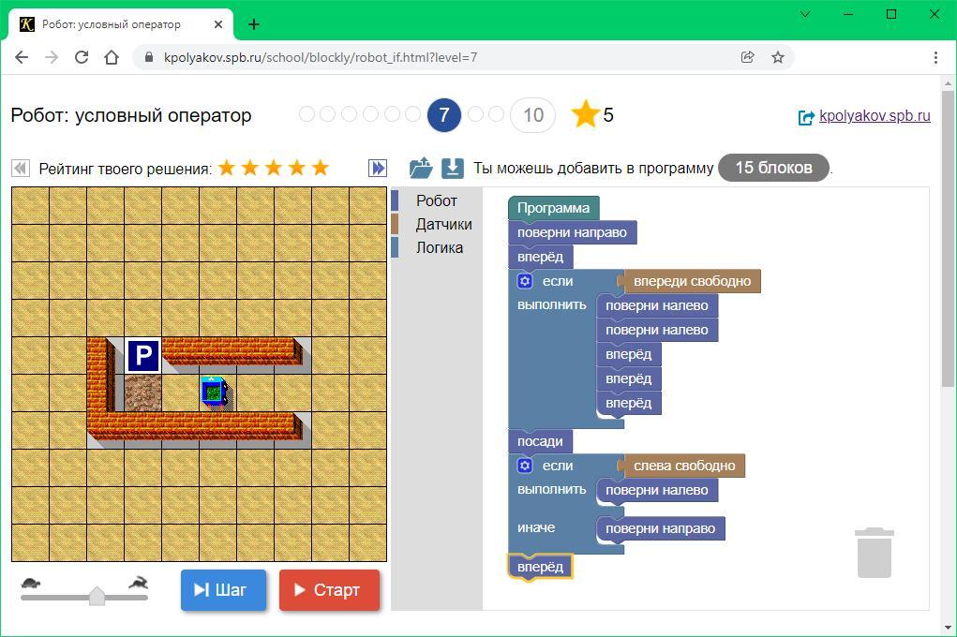Viewport: 957px width, 637px height.
Task: Go to previous solution with left arrow
Action: [20, 169]
